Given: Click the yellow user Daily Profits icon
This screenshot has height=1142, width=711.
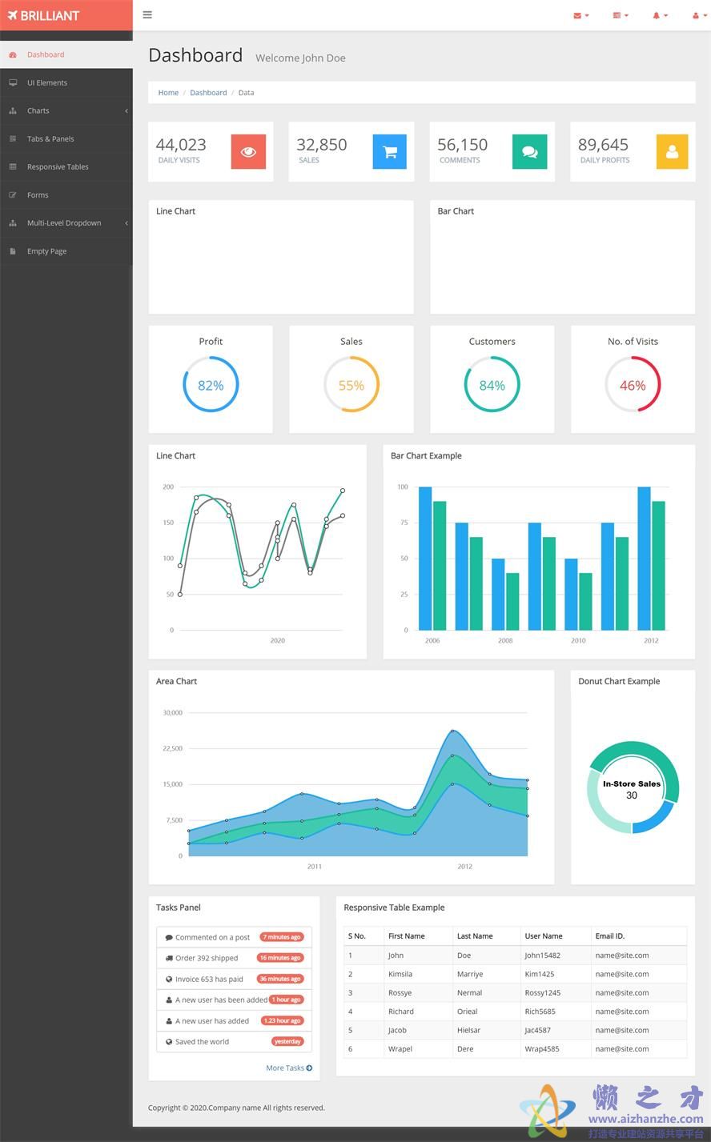Looking at the screenshot, I should 672,152.
